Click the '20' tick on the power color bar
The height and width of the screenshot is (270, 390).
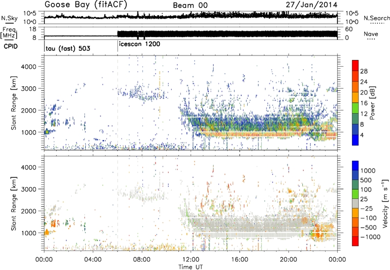click(x=364, y=93)
